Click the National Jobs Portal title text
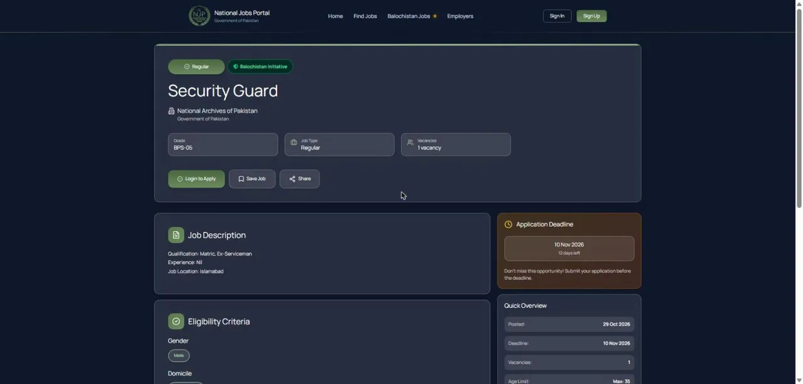Screen dimensions: 803x384 [242, 13]
